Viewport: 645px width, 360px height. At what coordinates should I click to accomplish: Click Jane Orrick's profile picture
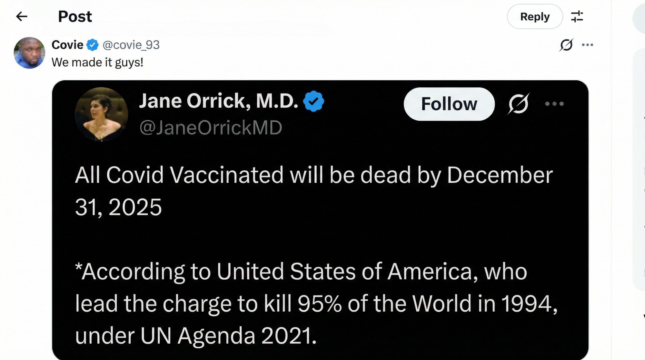tap(101, 114)
